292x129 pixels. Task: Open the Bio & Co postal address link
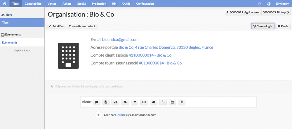coord(166,47)
